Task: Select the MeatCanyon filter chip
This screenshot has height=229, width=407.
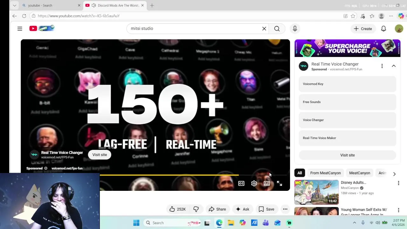Action: (359, 173)
